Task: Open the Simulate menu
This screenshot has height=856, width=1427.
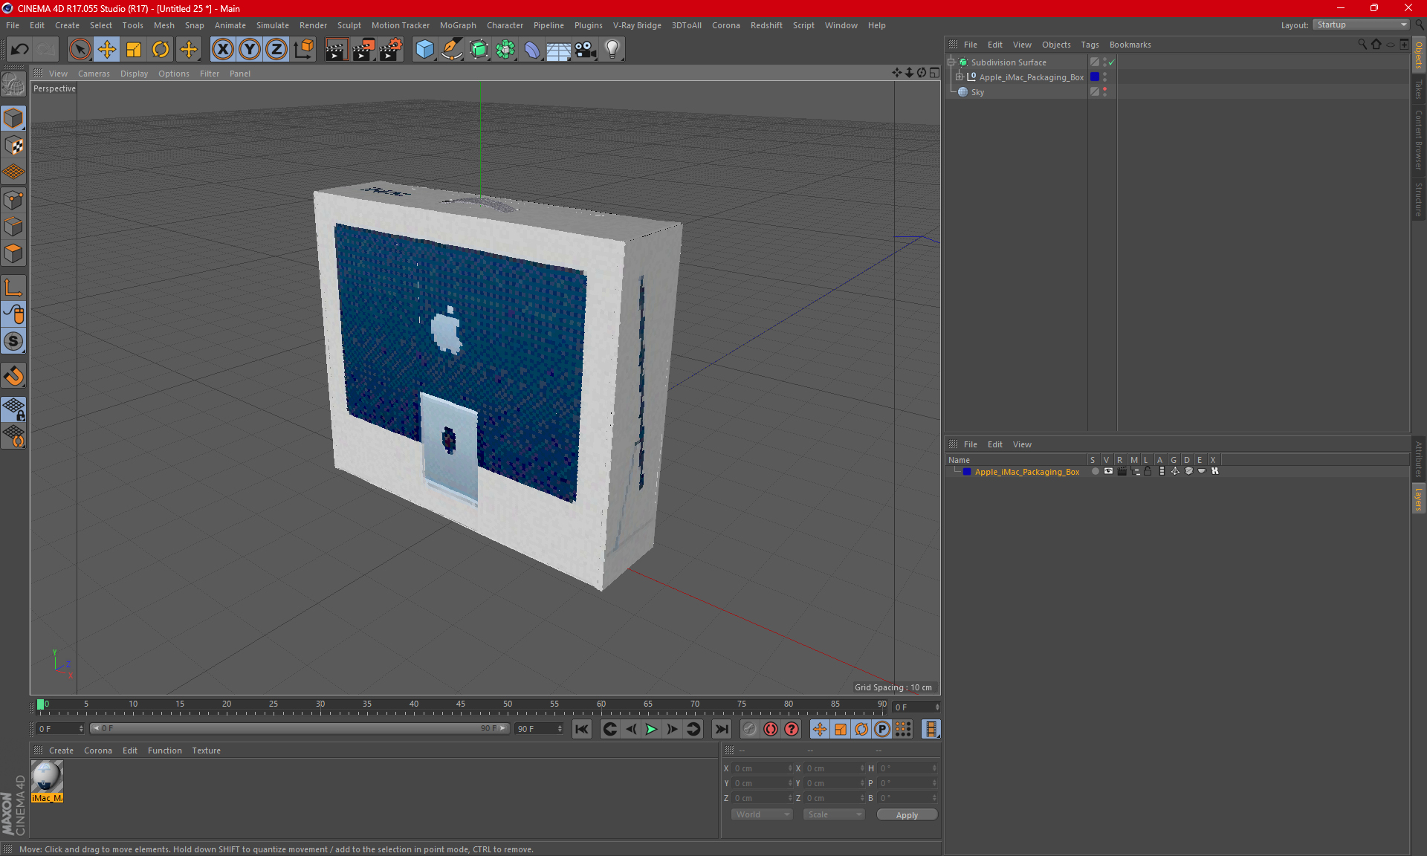Action: point(273,25)
